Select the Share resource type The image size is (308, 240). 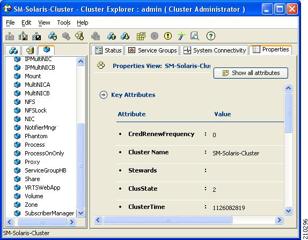pos(32,179)
